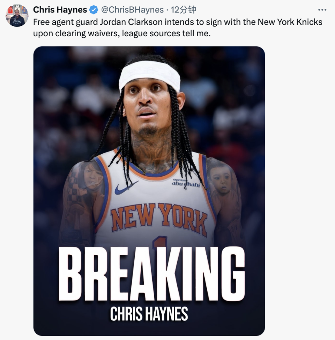Click the 12分钟 post timestamp

(184, 10)
